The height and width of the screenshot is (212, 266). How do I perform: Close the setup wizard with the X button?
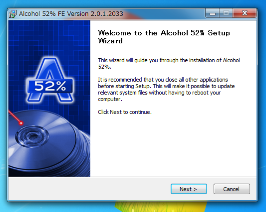click(245, 13)
